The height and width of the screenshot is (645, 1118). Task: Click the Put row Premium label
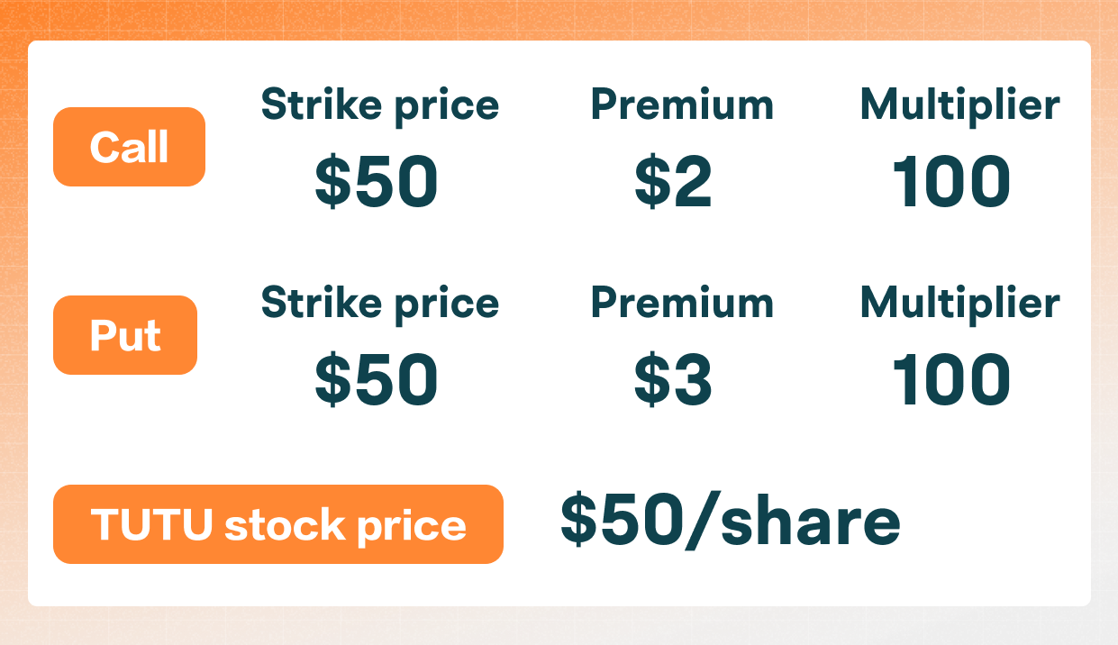click(x=682, y=303)
